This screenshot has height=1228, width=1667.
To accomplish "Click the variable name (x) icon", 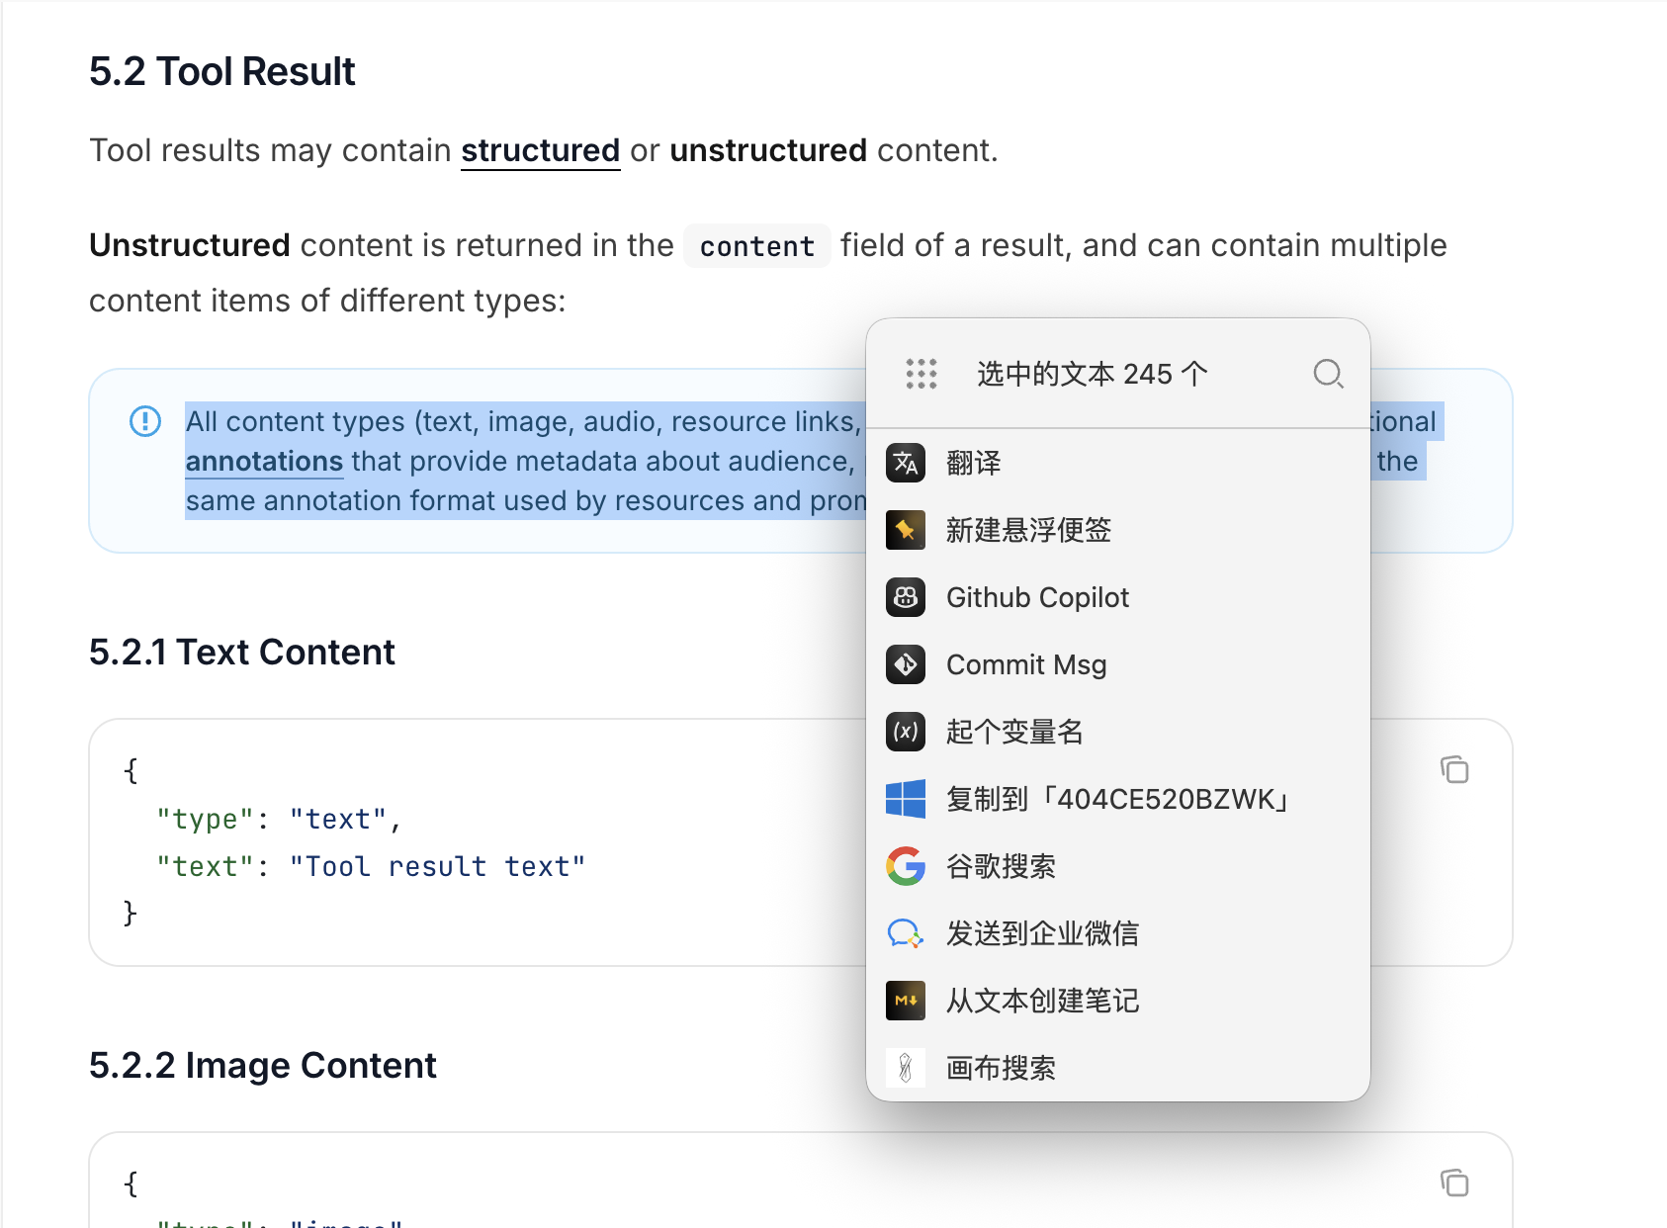I will [x=906, y=732].
